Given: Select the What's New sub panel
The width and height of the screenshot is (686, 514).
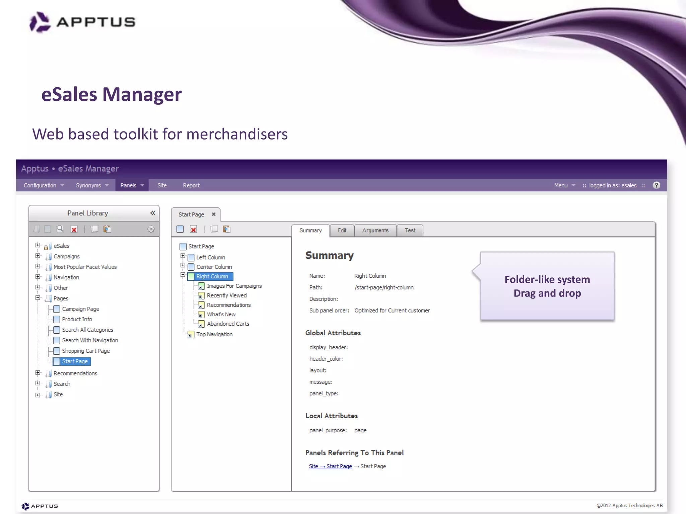Looking at the screenshot, I should click(221, 315).
